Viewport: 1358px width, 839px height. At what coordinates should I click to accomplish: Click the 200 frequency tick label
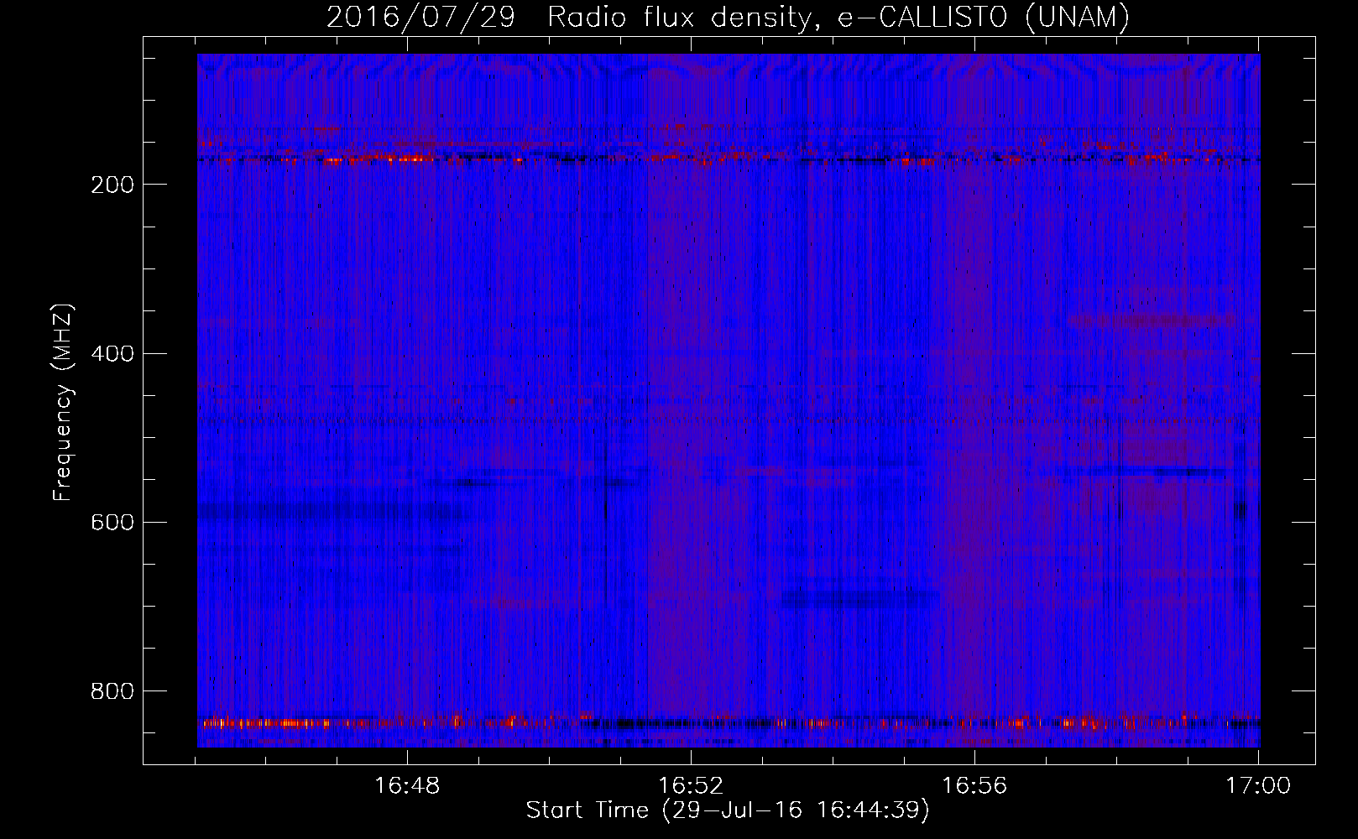point(112,185)
